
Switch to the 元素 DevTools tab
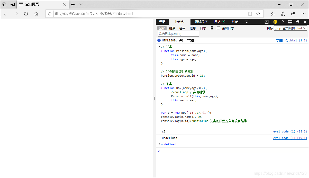click(x=162, y=22)
